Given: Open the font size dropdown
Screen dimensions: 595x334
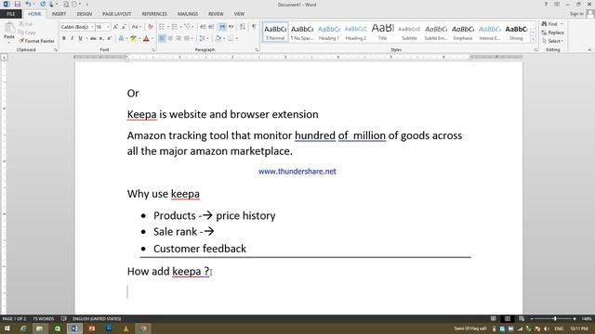Looking at the screenshot, I should coord(108,27).
